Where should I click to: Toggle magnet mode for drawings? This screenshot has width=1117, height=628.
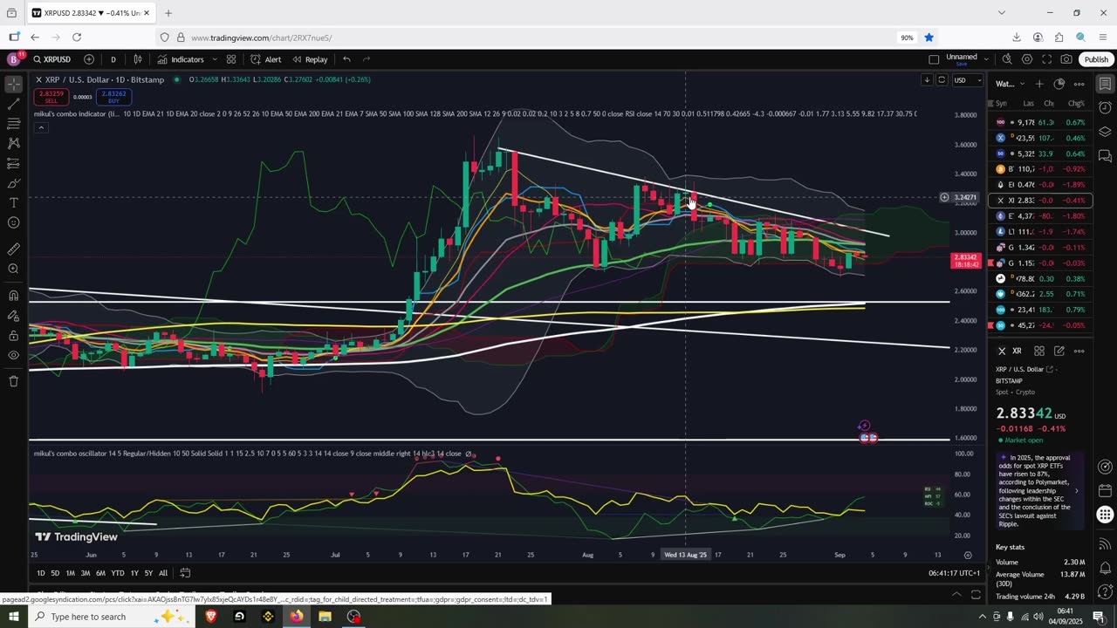pos(14,296)
